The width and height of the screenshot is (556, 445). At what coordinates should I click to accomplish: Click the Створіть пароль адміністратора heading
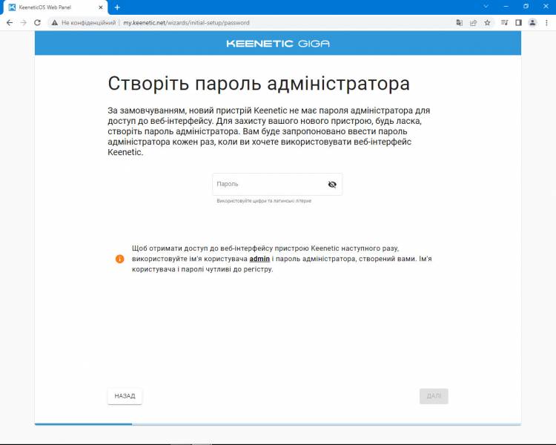click(x=259, y=84)
